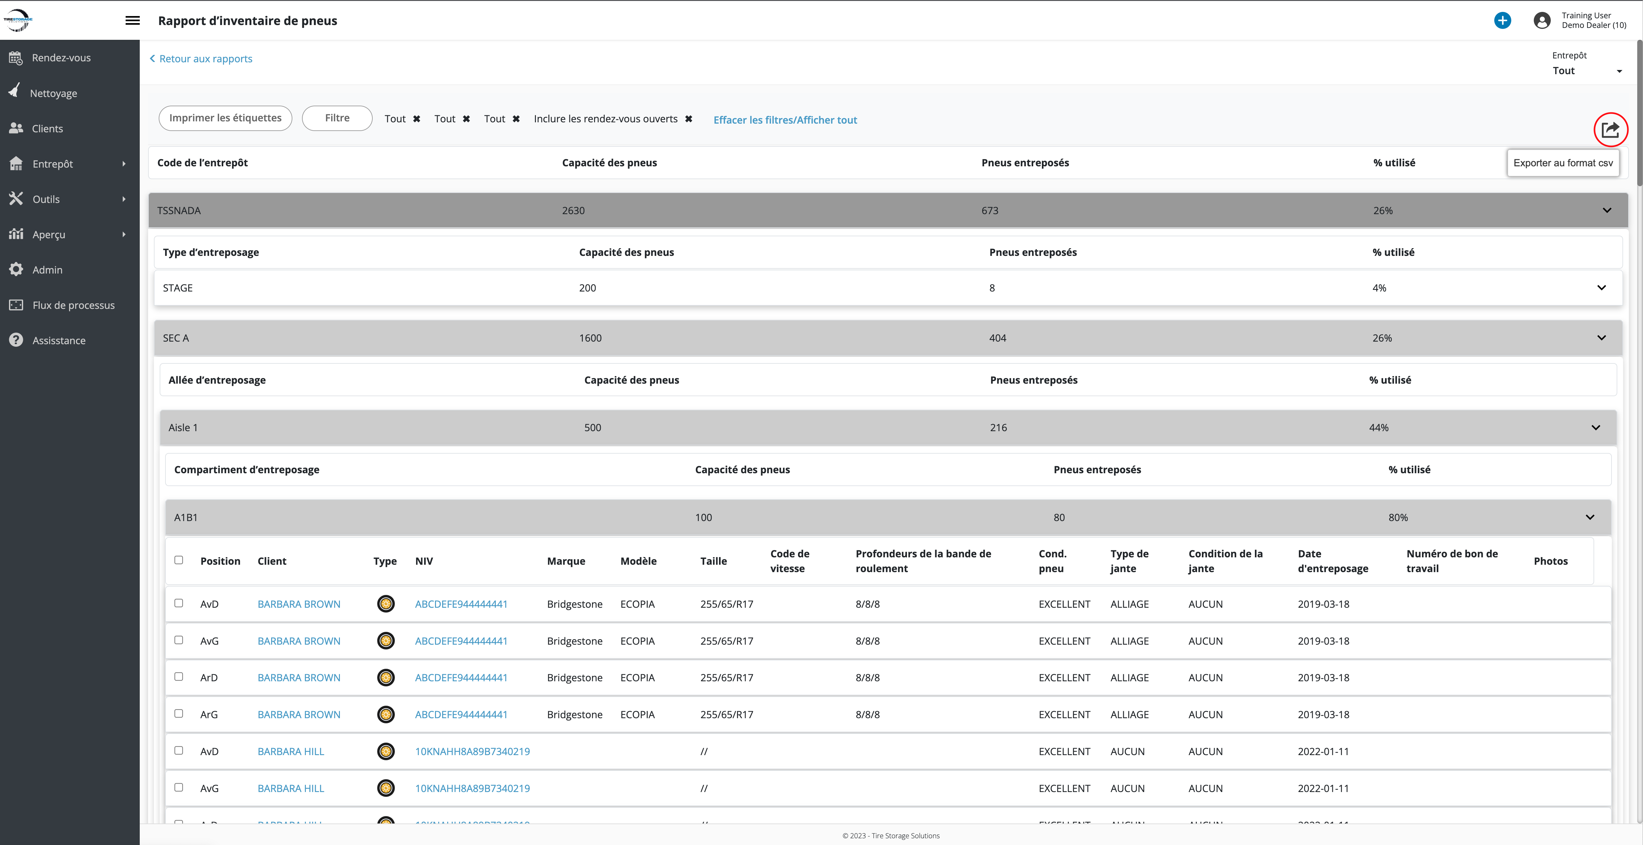Click the CSV export share icon

coord(1610,130)
